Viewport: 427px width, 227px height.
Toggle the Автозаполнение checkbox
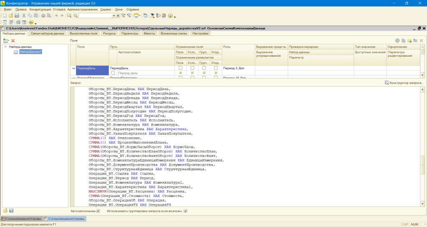click(98, 211)
